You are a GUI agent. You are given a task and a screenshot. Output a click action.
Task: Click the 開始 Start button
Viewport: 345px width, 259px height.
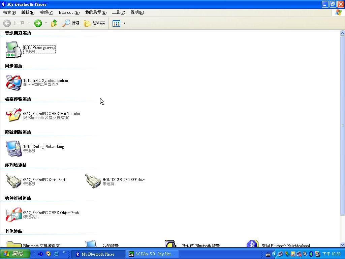click(x=15, y=254)
